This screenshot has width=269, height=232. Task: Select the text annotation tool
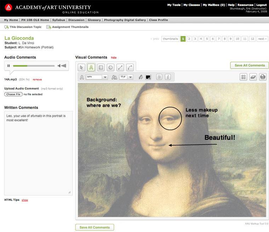pyautogui.click(x=91, y=67)
